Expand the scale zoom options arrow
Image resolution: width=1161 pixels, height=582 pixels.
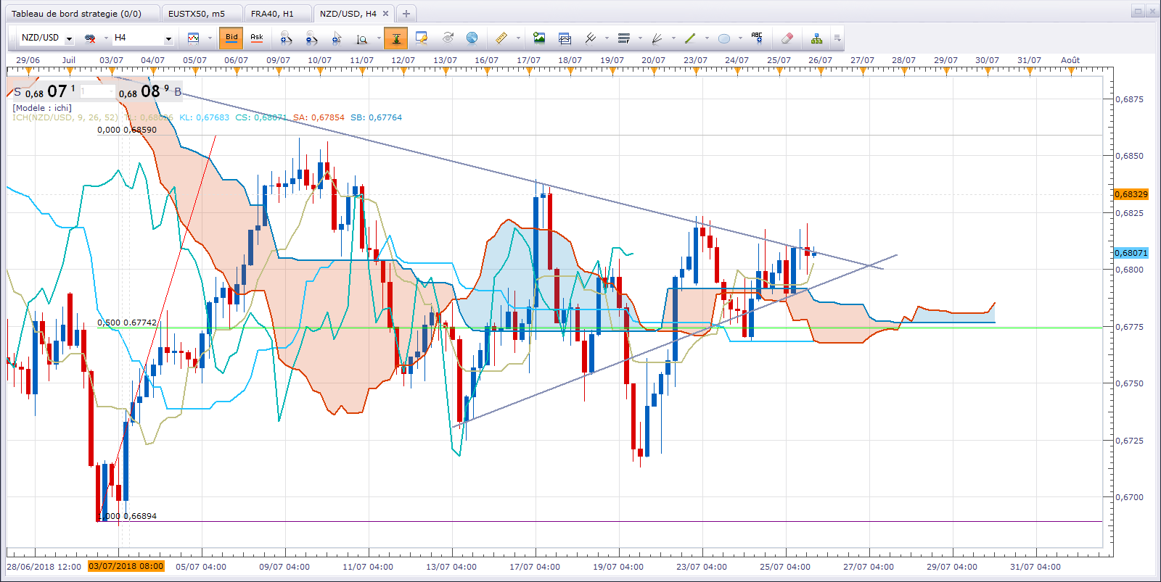click(379, 38)
